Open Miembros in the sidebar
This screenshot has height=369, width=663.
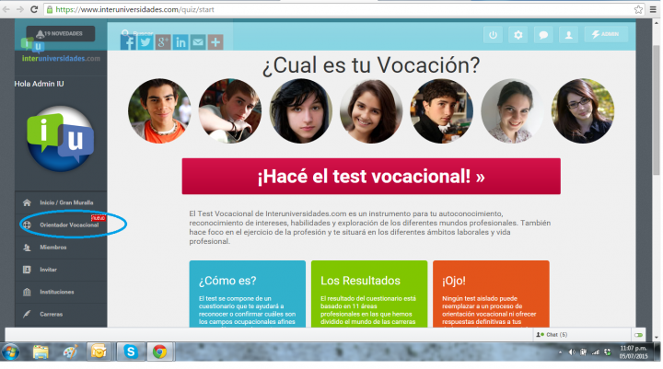61,248
